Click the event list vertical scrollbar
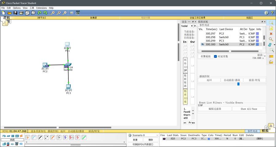The image size is (276, 147). tap(264, 40)
